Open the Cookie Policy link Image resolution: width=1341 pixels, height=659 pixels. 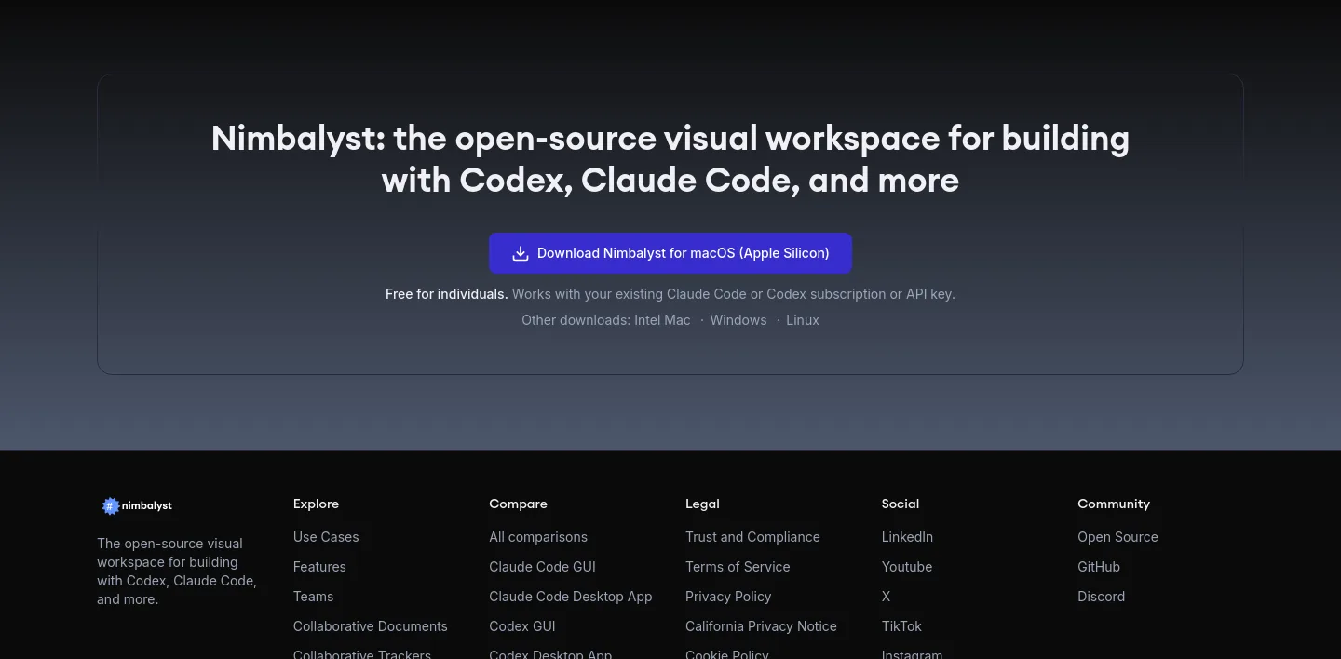pos(727,654)
